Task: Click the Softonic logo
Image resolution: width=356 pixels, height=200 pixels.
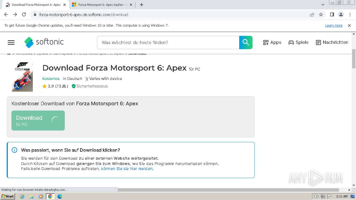Action: point(44,42)
